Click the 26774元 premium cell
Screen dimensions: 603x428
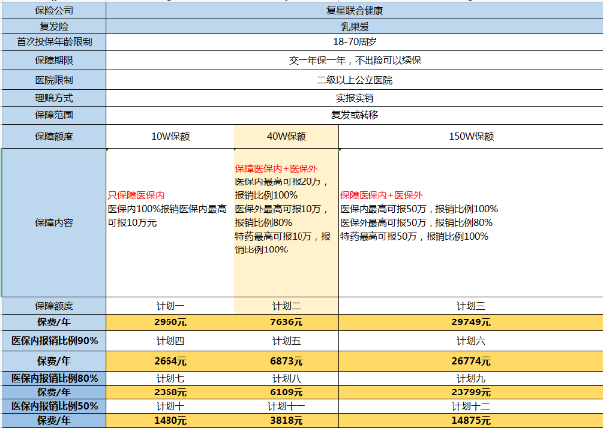tap(471, 361)
